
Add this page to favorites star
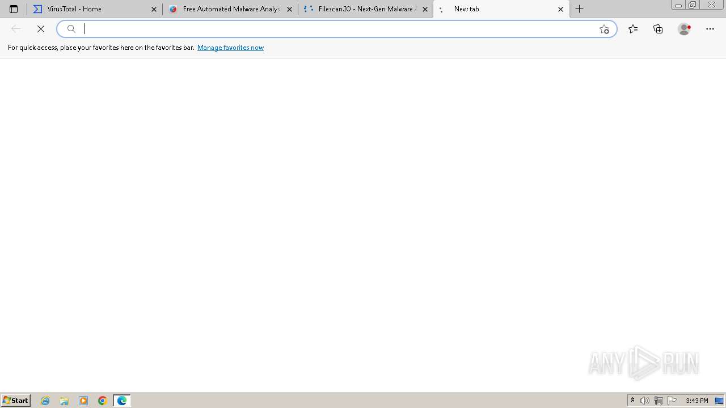click(x=604, y=29)
